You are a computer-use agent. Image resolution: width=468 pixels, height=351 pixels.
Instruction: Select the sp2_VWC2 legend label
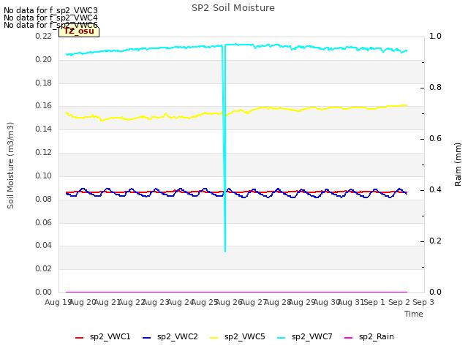(177, 336)
